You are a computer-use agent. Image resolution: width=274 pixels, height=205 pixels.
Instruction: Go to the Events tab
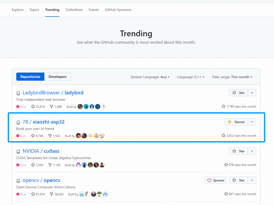(x=94, y=10)
